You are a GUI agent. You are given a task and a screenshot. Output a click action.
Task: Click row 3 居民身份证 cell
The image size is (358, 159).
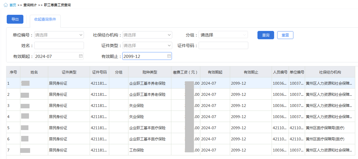pos(69,106)
